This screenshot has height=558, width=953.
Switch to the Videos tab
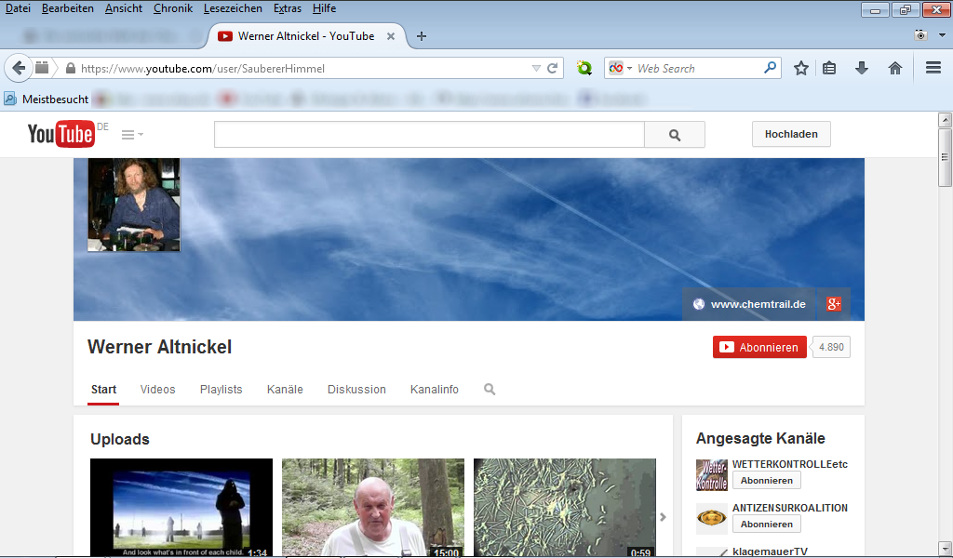click(x=157, y=390)
